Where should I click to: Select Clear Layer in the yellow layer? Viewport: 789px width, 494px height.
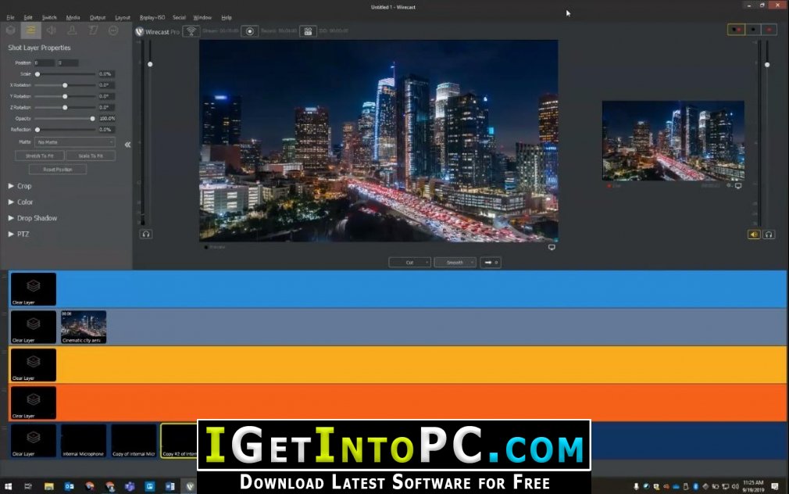[x=34, y=364]
